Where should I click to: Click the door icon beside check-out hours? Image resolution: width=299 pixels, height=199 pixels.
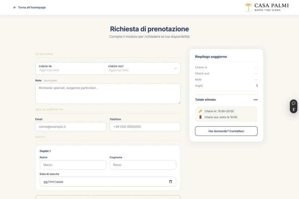tap(201, 117)
